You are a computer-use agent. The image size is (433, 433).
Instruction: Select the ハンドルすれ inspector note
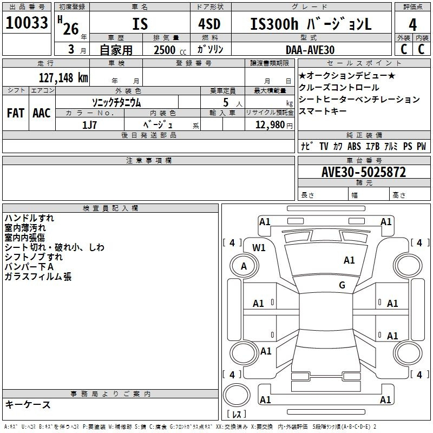(x=29, y=218)
